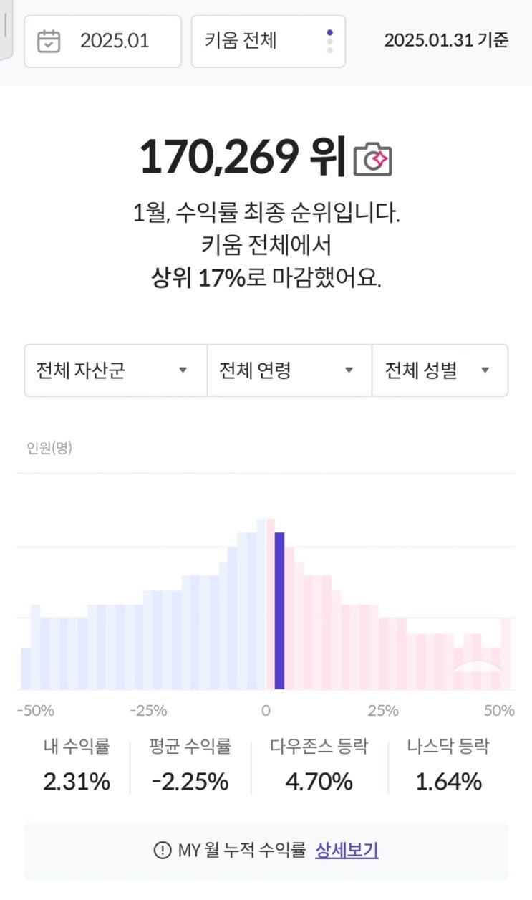Open the 2025.01 month selector
Screen dimensions: 532x900
coord(103,42)
